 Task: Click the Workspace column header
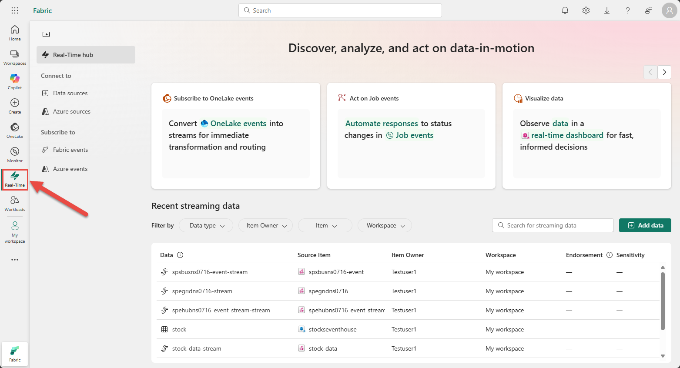pos(501,255)
